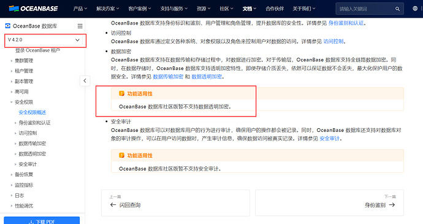Click the previous article left arrow 闪回查询
The image size is (423, 224).
pos(113,205)
